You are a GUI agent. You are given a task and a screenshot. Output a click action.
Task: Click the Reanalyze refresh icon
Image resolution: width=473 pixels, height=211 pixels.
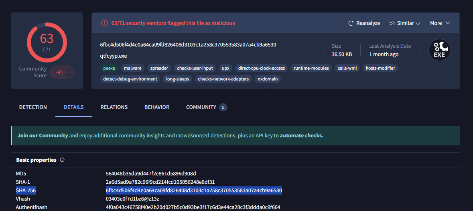pyautogui.click(x=351, y=23)
